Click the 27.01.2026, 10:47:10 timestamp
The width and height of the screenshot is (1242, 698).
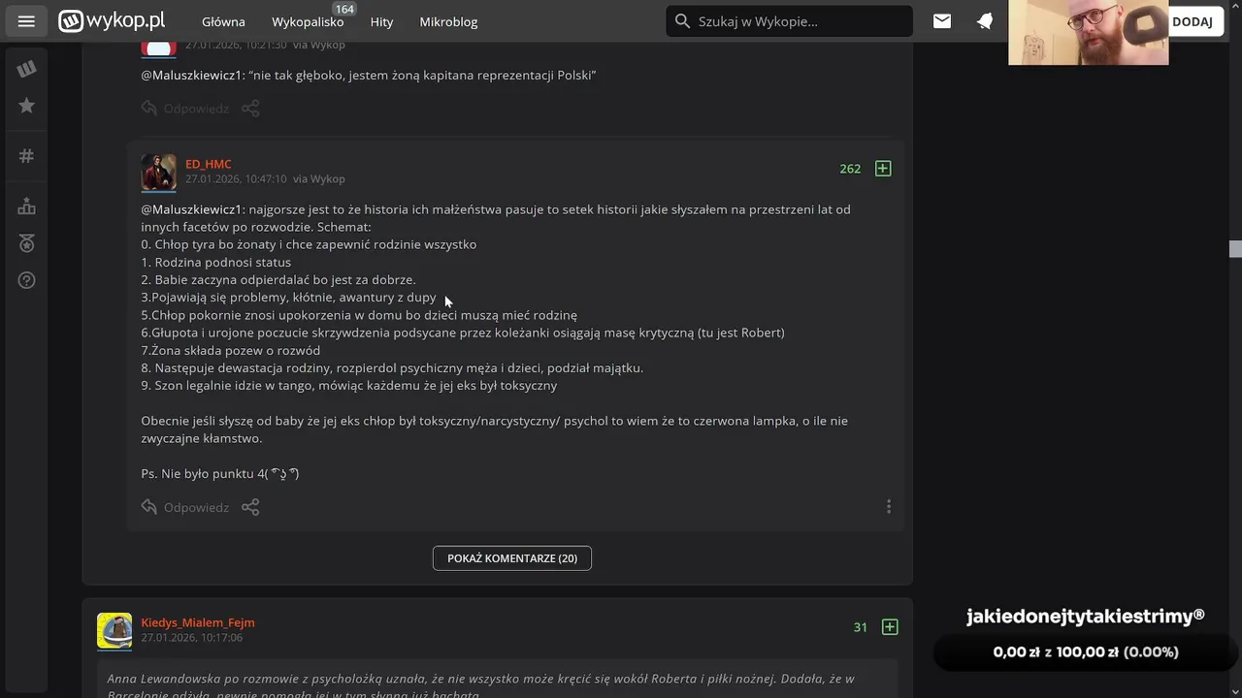[236, 179]
